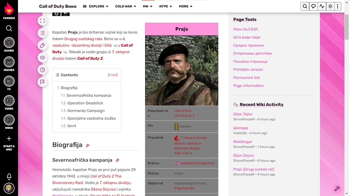Open page history clock icon
Screen dimensions: 349x196
(42, 70)
